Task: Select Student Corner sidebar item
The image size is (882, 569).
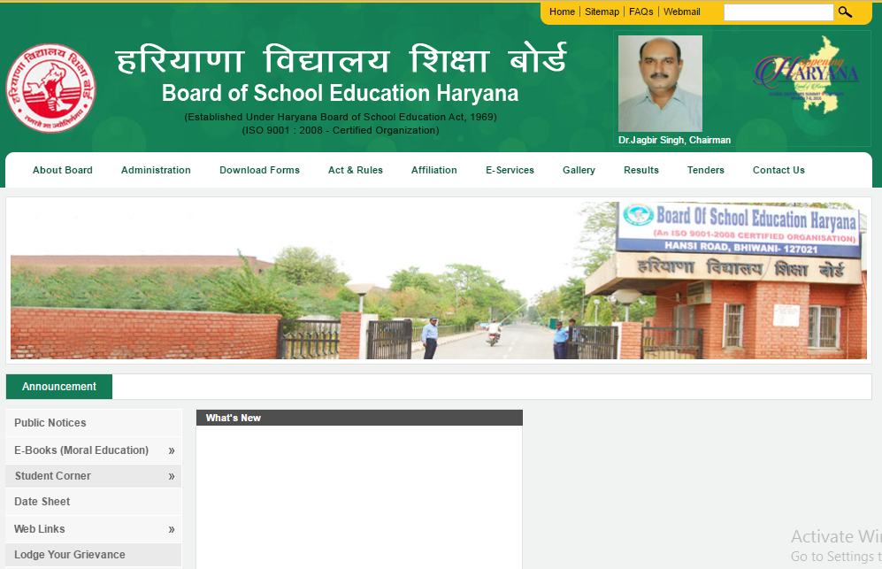Action: tap(94, 476)
